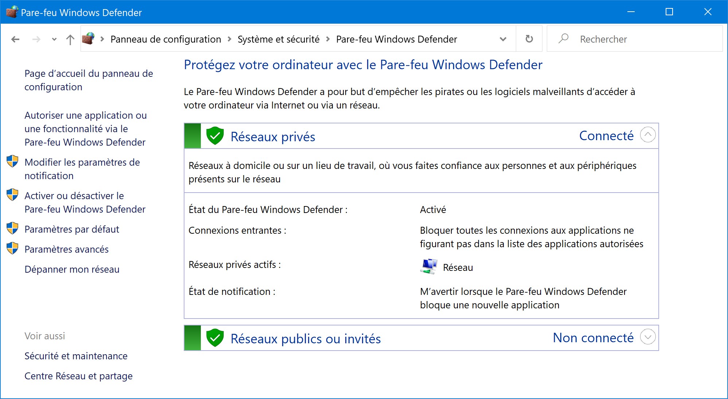Refresh the firewall page
The width and height of the screenshot is (728, 399).
tap(529, 39)
